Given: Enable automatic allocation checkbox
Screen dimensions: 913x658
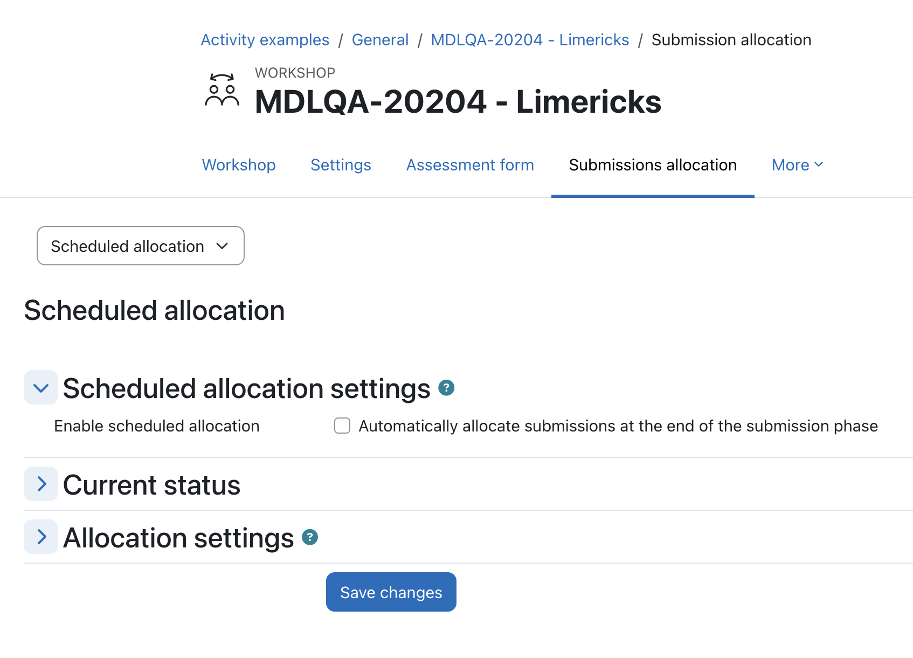Looking at the screenshot, I should pyautogui.click(x=342, y=426).
